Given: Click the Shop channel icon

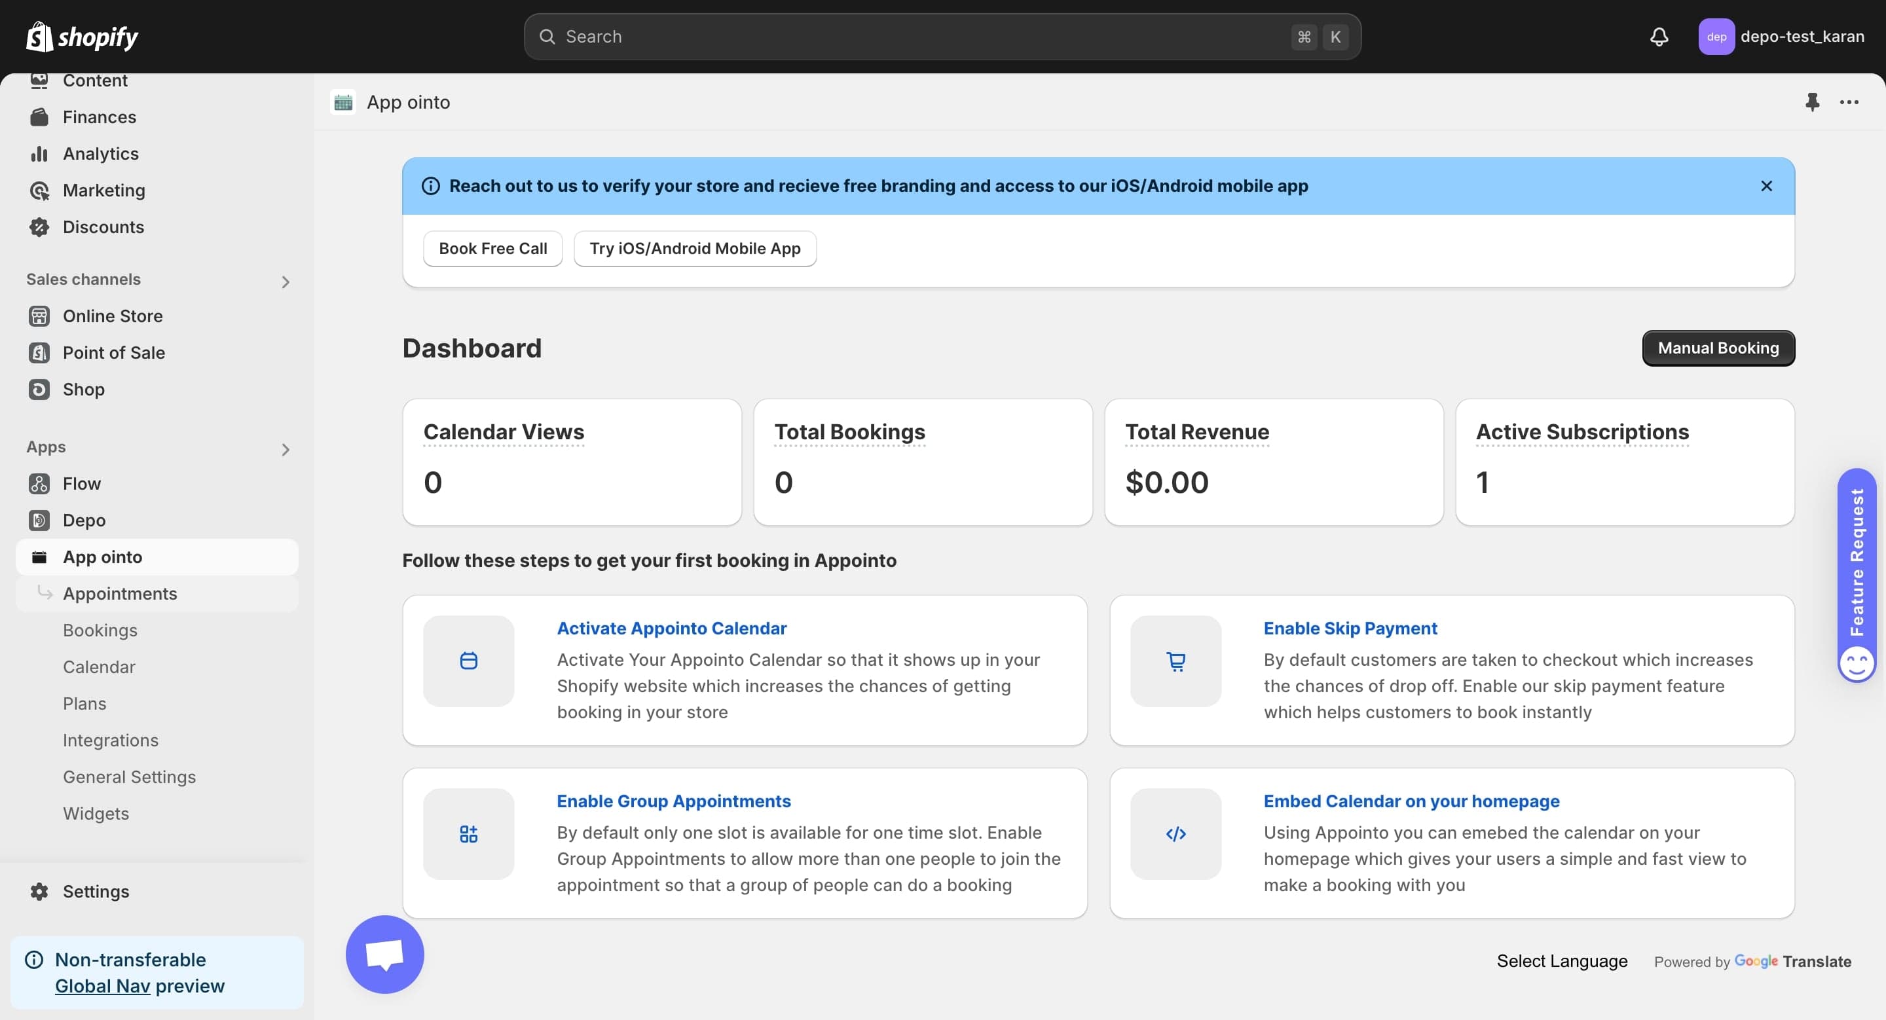Looking at the screenshot, I should tap(39, 390).
